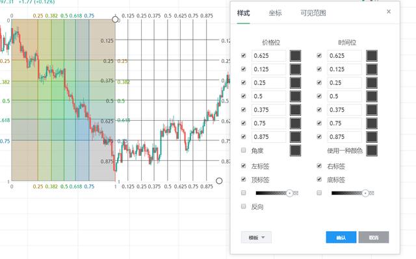Click the 使用一种颜色 color swatch

point(371,151)
